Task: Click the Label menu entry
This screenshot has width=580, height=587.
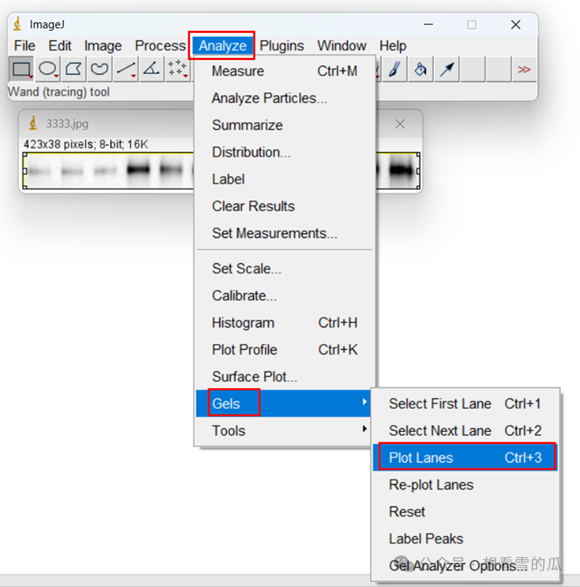Action: point(285,179)
